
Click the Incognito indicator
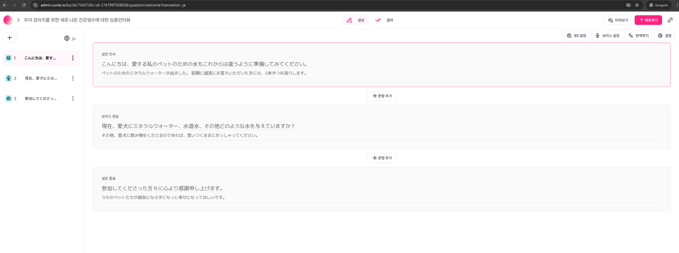(x=659, y=5)
